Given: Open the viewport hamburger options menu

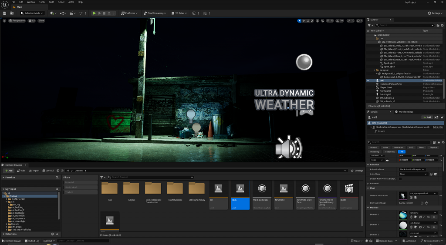Looking at the screenshot, I should coord(4,21).
